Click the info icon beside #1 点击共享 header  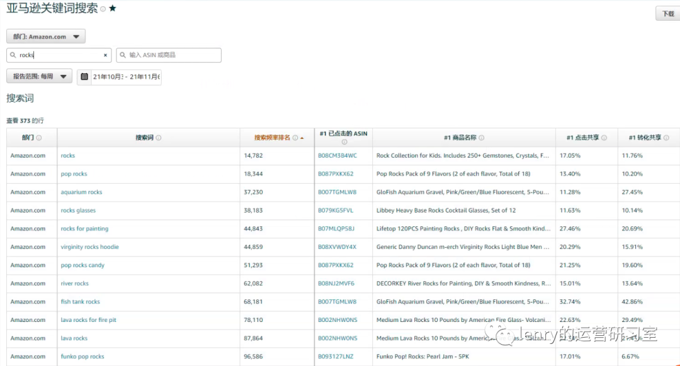[604, 138]
